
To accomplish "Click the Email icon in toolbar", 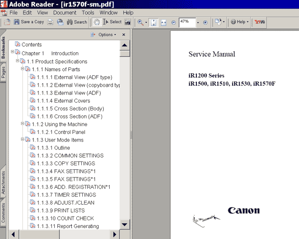I will (60, 22).
